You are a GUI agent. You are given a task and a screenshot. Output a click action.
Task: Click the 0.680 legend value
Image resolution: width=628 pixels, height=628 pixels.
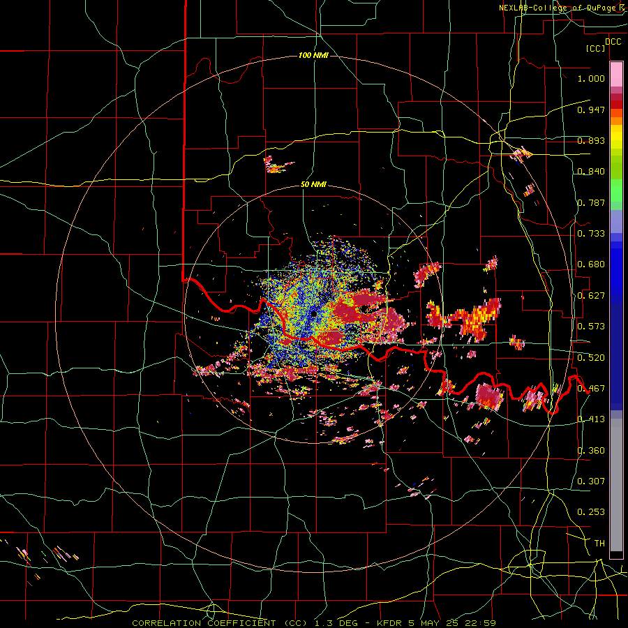tap(591, 264)
